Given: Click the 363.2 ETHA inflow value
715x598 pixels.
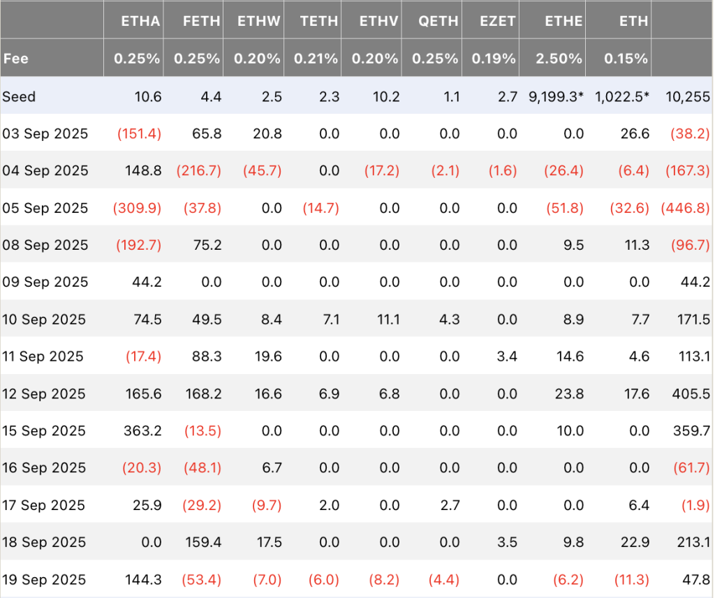Looking at the screenshot, I should click(141, 431).
